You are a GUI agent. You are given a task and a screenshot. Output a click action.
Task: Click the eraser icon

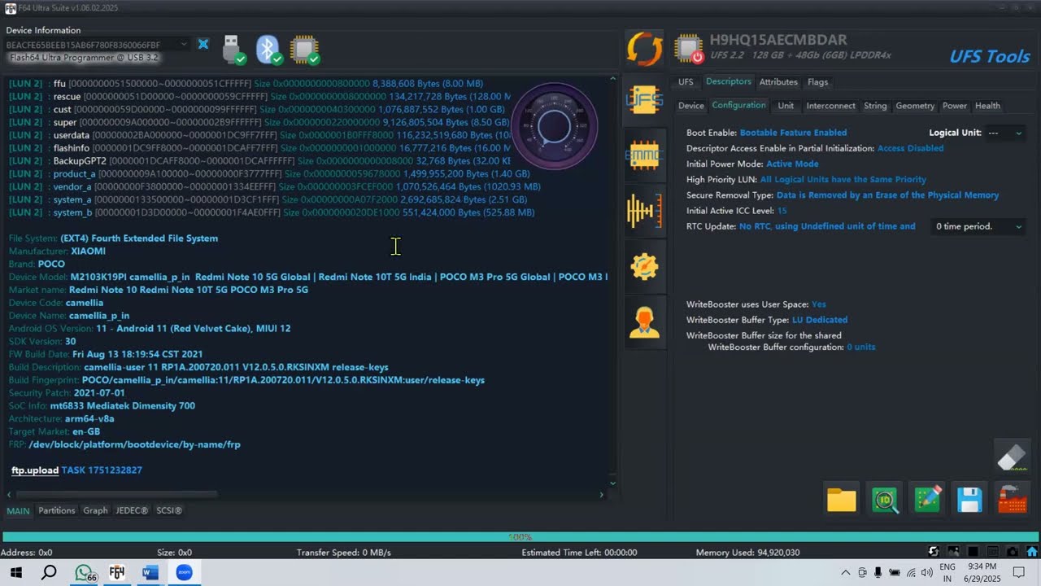1012,457
